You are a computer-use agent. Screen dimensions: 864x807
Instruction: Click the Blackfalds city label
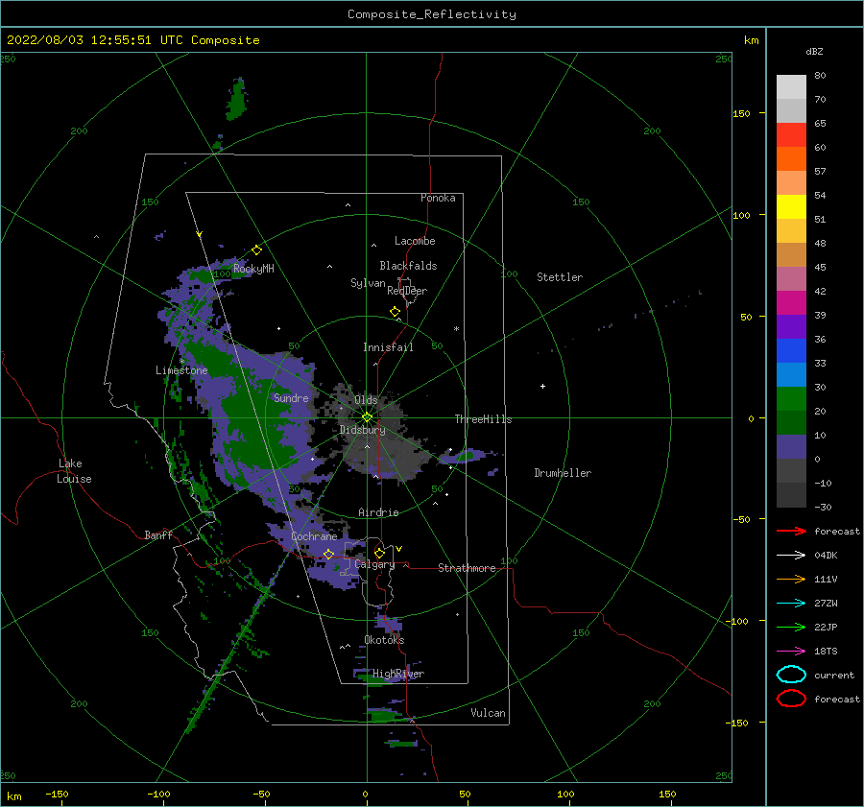pyautogui.click(x=408, y=266)
